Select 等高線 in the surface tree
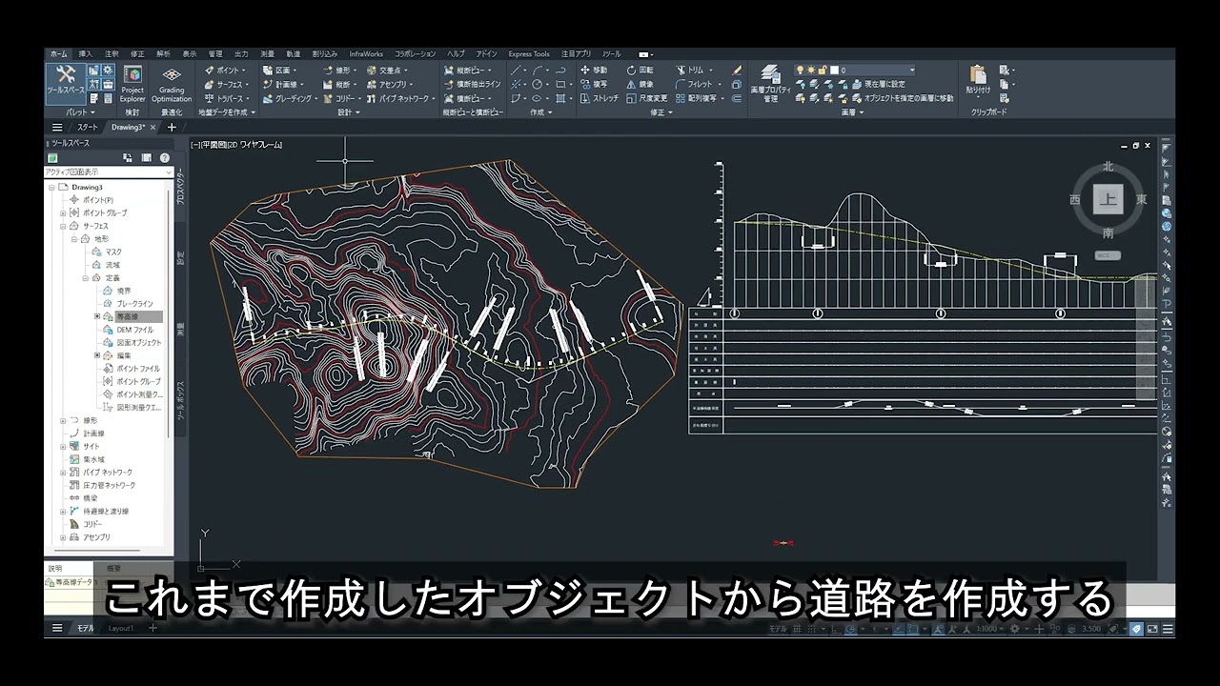This screenshot has height=686, width=1220. click(x=138, y=316)
